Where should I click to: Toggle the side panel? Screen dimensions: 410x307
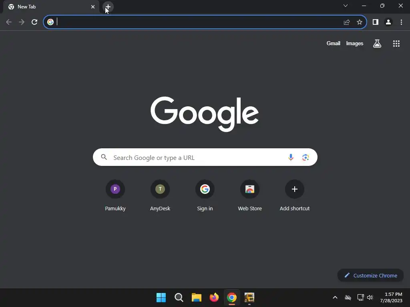376,22
